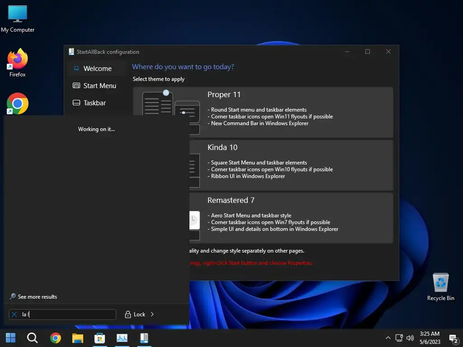Open taskbar Search magnifier icon
The image size is (463, 347).
(32, 338)
